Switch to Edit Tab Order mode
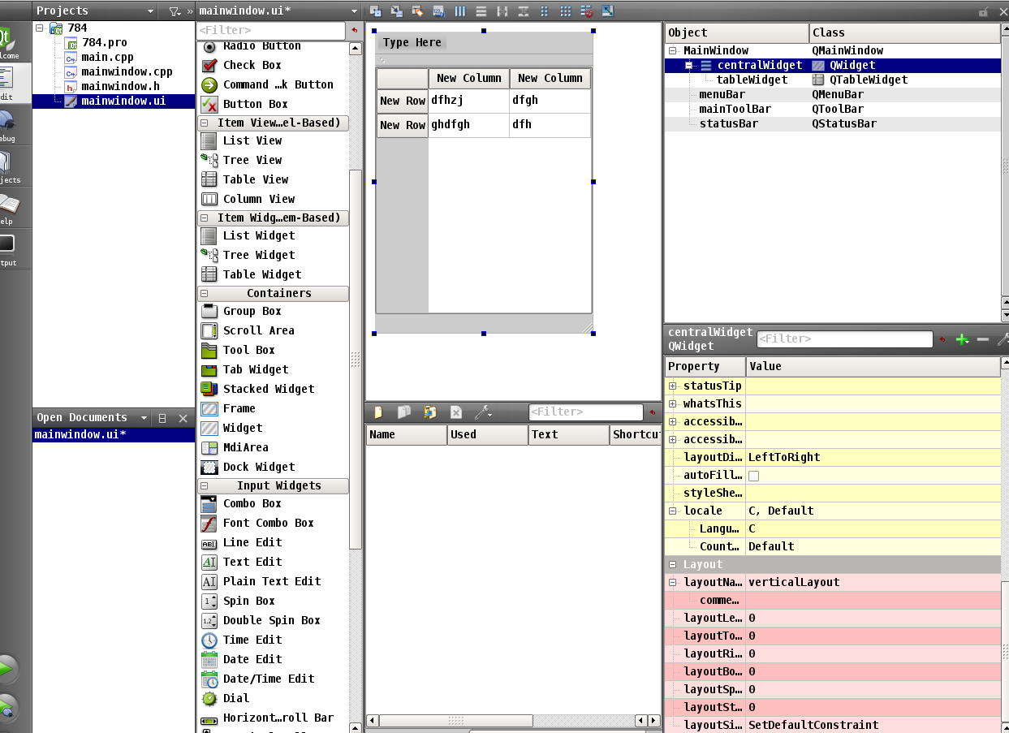The width and height of the screenshot is (1009, 733). click(x=439, y=11)
